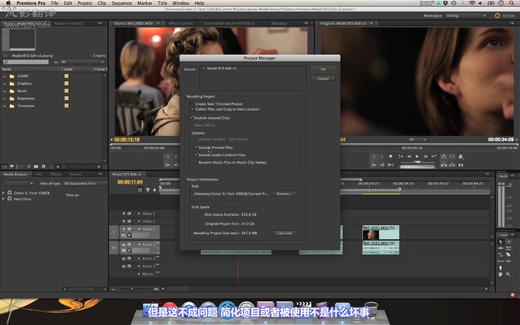The width and height of the screenshot is (520, 325).
Task: Enable Rename Media Files to Match Clip Names
Action: pyautogui.click(x=195, y=162)
